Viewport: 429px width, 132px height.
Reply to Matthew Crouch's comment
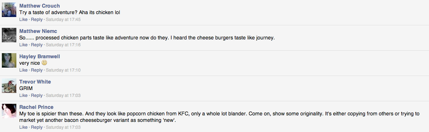pyautogui.click(x=37, y=20)
